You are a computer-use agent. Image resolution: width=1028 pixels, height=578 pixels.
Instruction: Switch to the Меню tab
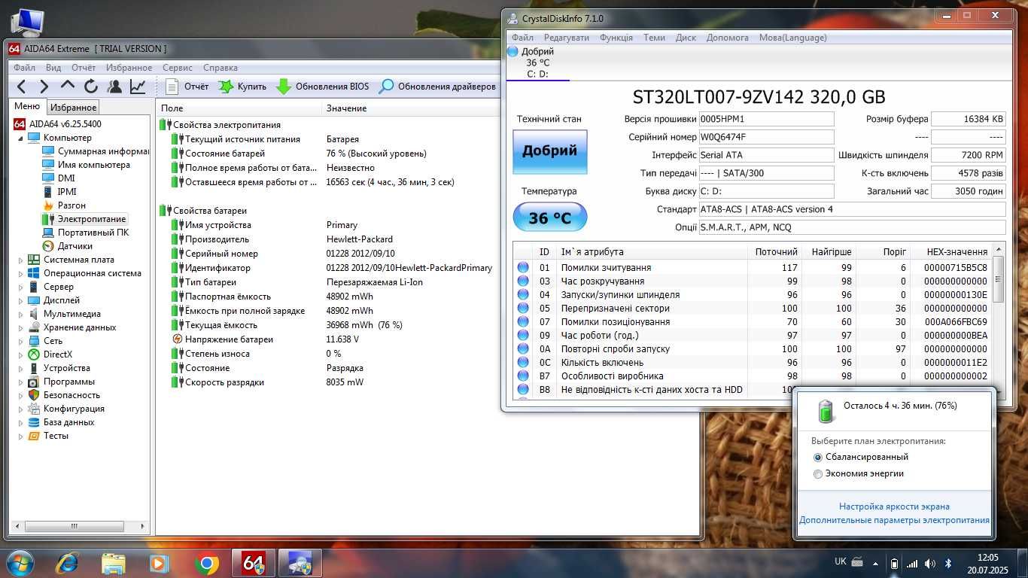pyautogui.click(x=27, y=107)
